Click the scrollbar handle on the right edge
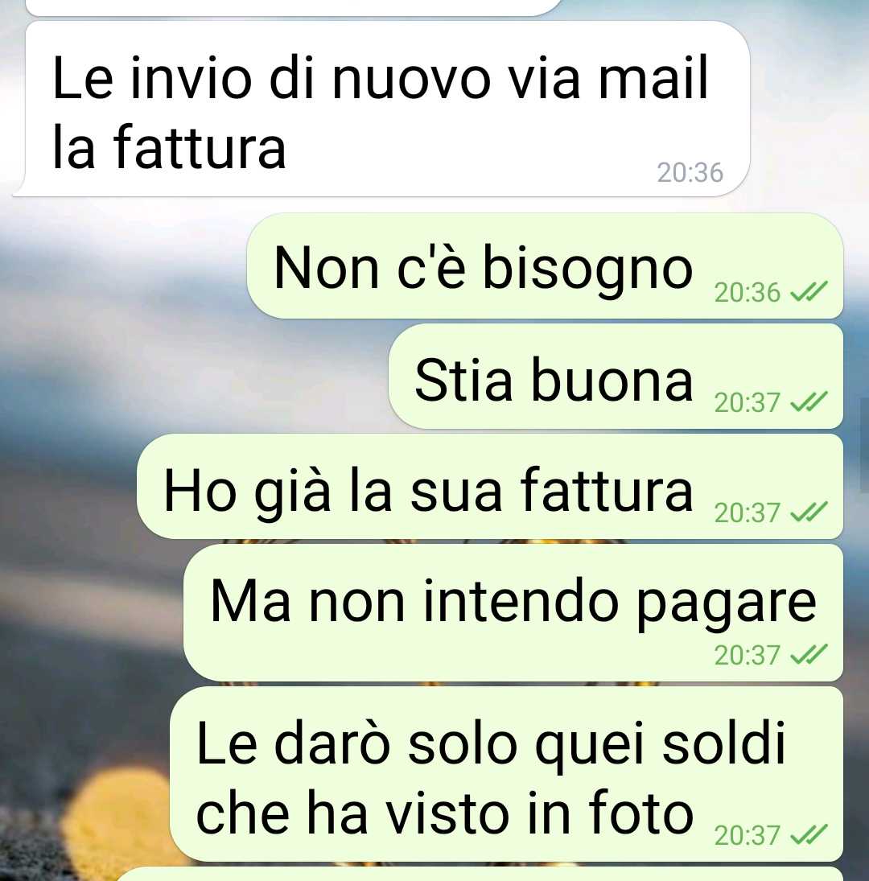The image size is (869, 881). [x=864, y=445]
